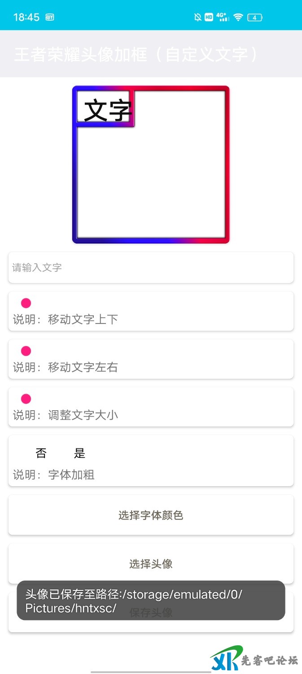Tap the avatar preview showing 文字
Image resolution: width=302 pixels, height=674 pixels.
[152, 164]
